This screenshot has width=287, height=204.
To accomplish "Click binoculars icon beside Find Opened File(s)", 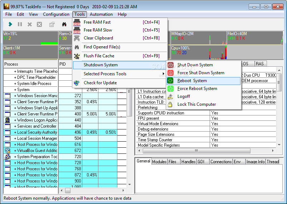I will point(77,47).
